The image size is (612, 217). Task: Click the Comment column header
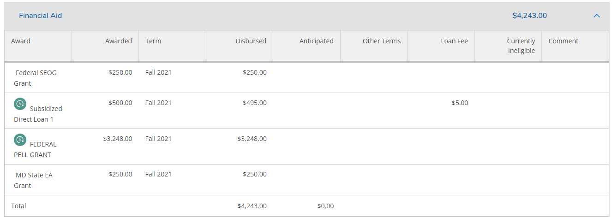[563, 41]
